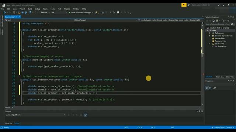Click Visual Studio logo in title bar
The width and height of the screenshot is (236, 132).
3,5
